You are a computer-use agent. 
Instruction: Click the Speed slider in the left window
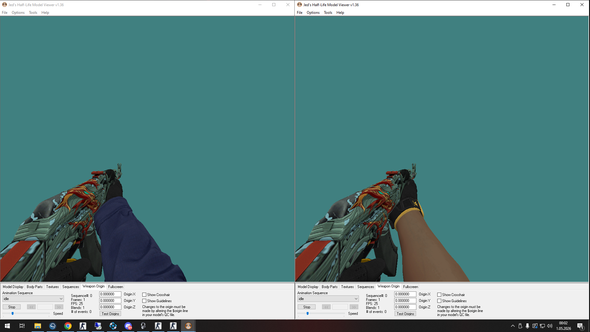(26, 314)
